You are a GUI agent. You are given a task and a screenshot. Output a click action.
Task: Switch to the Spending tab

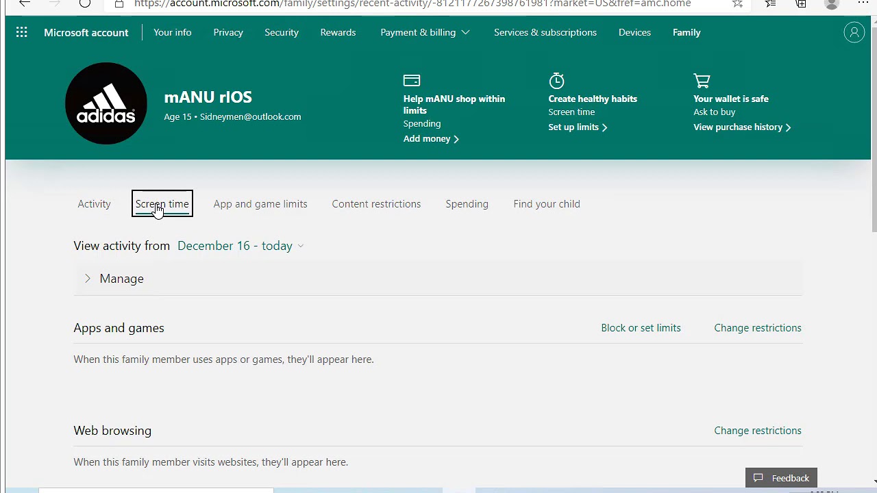point(467,204)
